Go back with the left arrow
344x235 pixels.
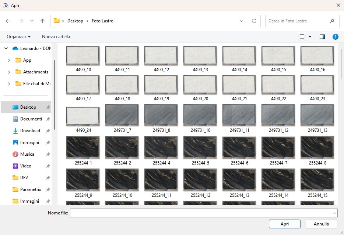click(x=8, y=21)
